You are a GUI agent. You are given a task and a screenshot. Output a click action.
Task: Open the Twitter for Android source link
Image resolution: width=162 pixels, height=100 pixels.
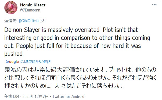[68, 97]
